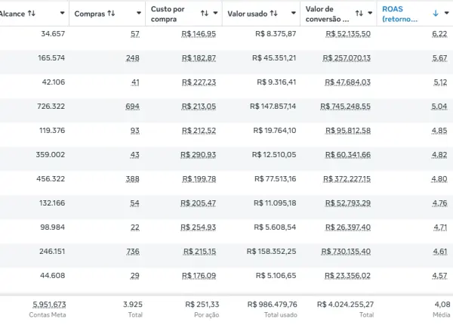This screenshot has width=453, height=328.
Task: Select amount spent R$ 77.513,16
Action: coord(276,179)
